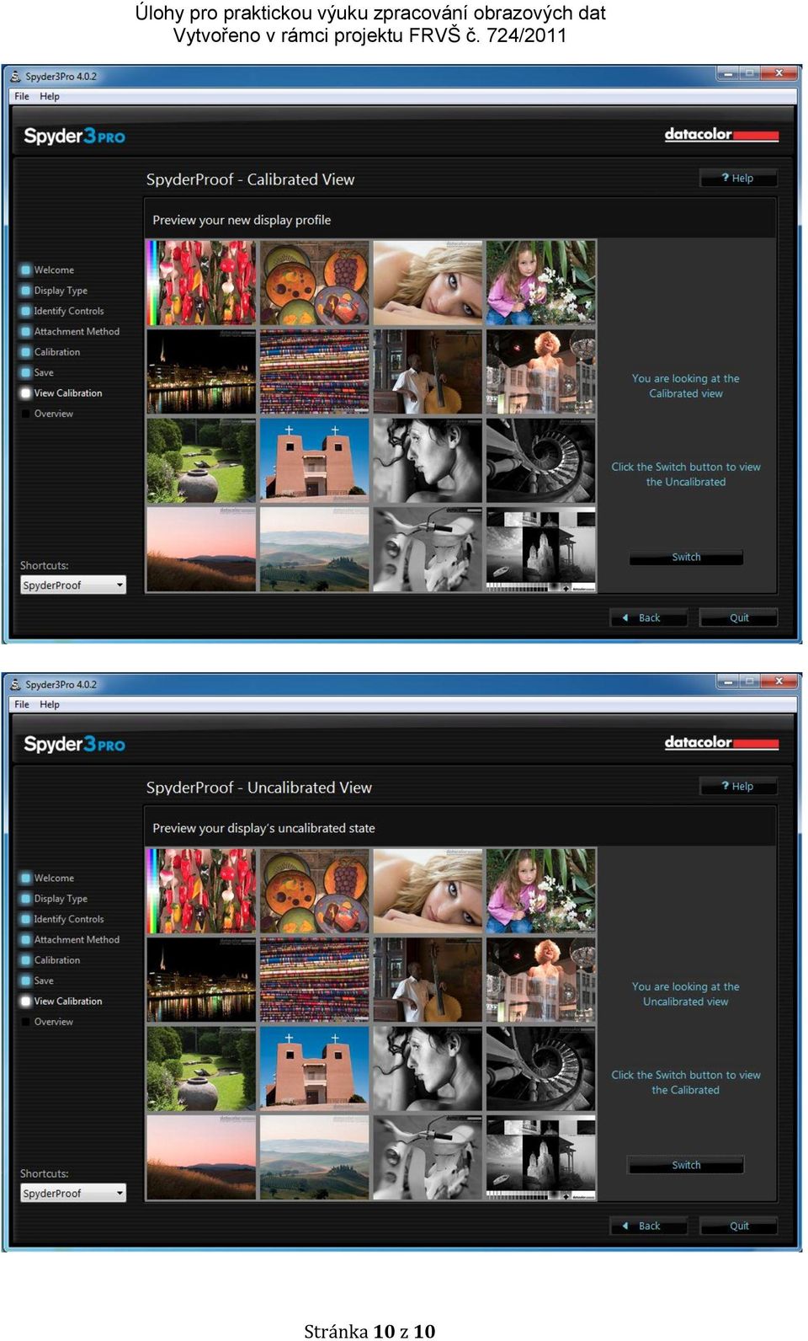Click pink sunset landscape thumbnail in Calibrated View

click(201, 549)
